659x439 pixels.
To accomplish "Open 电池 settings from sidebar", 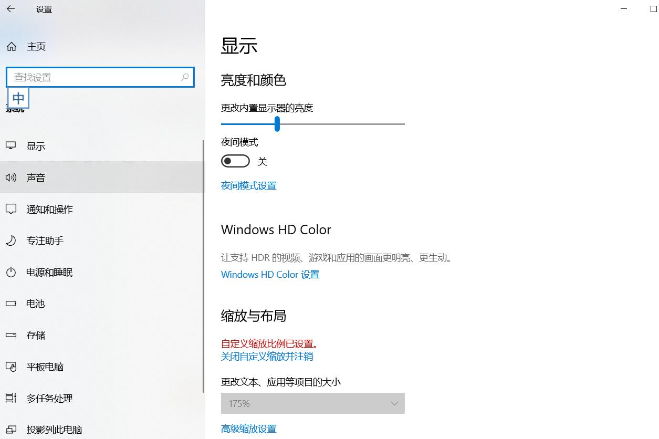I will (x=35, y=304).
